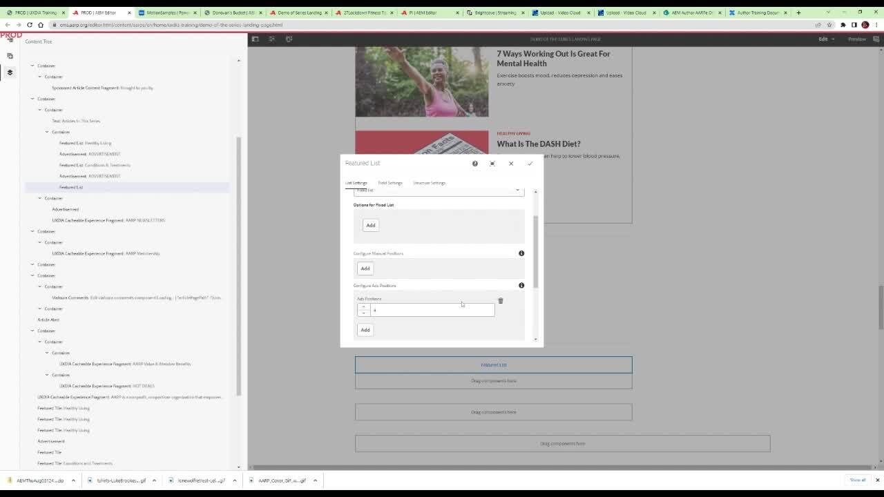The height and width of the screenshot is (497, 884).
Task: Go back in browser
Action: (x=8, y=25)
